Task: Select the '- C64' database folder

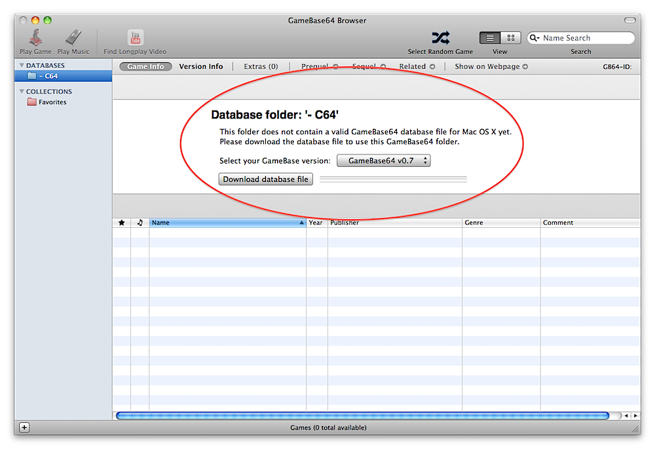Action: point(63,76)
